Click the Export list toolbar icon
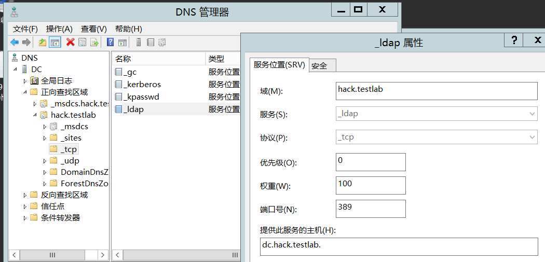The height and width of the screenshot is (262, 545). click(x=94, y=43)
